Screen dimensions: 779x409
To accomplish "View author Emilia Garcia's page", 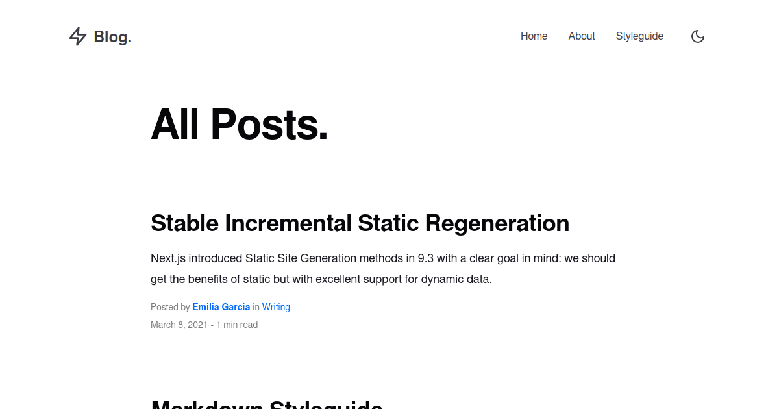I will (x=221, y=307).
